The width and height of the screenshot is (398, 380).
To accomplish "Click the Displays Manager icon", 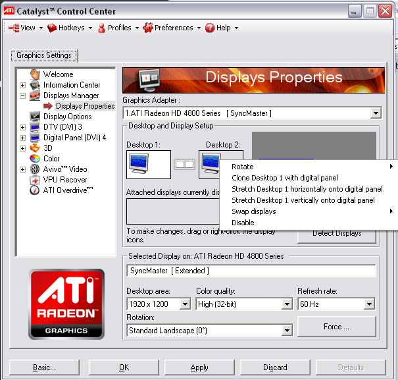I will click(x=35, y=95).
